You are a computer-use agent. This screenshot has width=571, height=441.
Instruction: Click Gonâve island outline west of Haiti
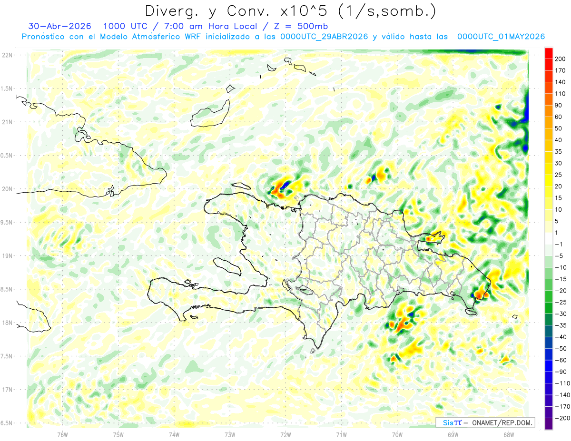(227, 266)
